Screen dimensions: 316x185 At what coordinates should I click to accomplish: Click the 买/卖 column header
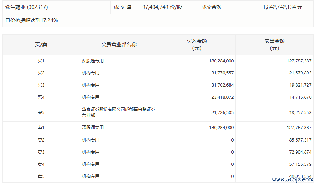coord(41,45)
